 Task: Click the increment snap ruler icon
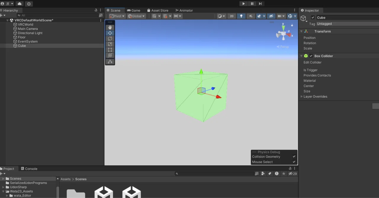click(176, 16)
